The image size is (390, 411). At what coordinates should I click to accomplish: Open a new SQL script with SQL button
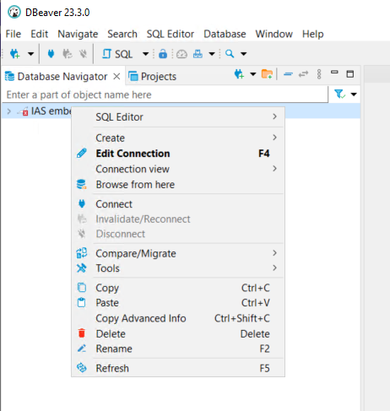tap(117, 54)
